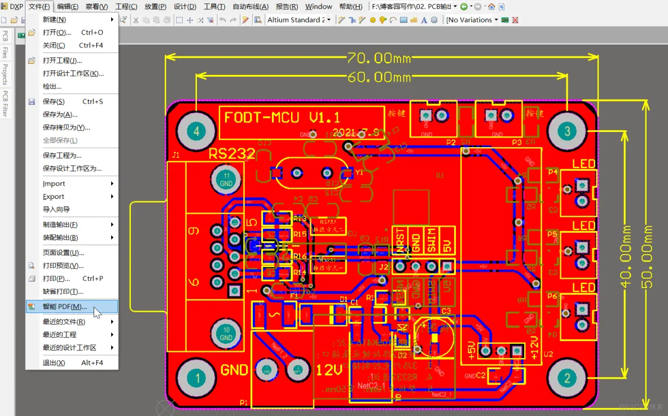This screenshot has height=416, width=668.
Task: Expand the 新建(N) submenu
Action: (x=72, y=20)
